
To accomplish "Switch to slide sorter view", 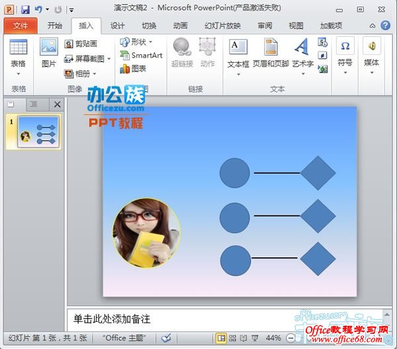I will (233, 338).
